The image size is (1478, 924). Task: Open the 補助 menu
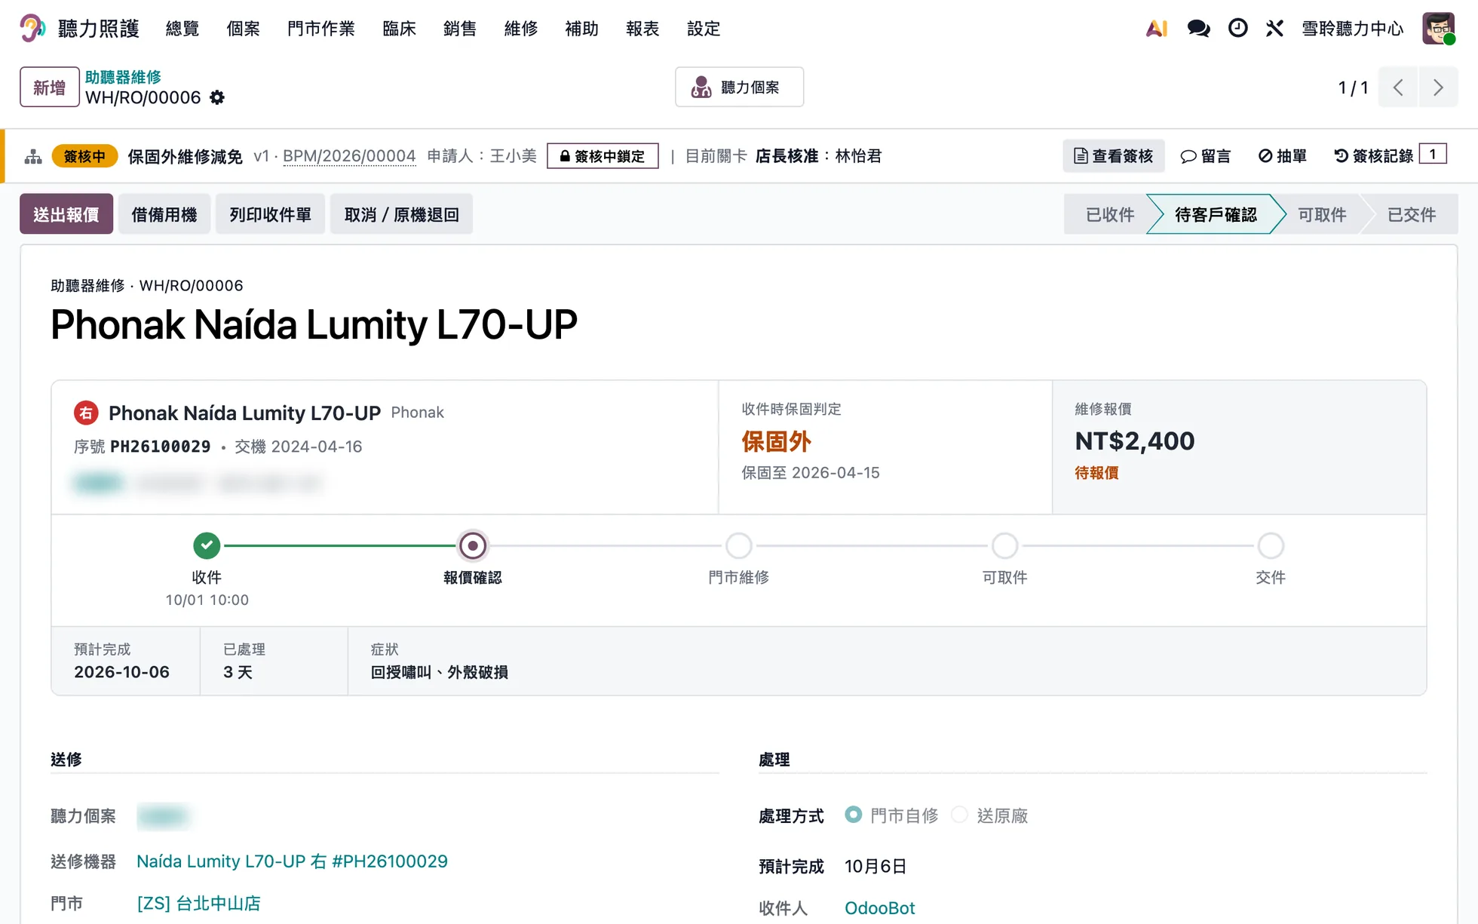pos(582,29)
